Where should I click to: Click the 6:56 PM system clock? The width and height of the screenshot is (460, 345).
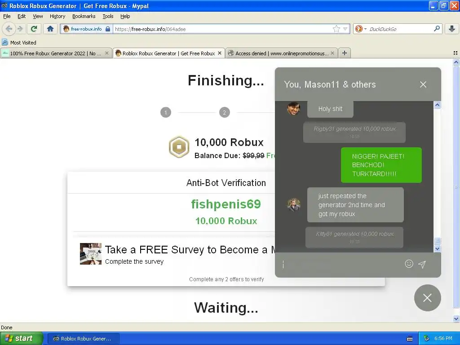tap(443, 338)
